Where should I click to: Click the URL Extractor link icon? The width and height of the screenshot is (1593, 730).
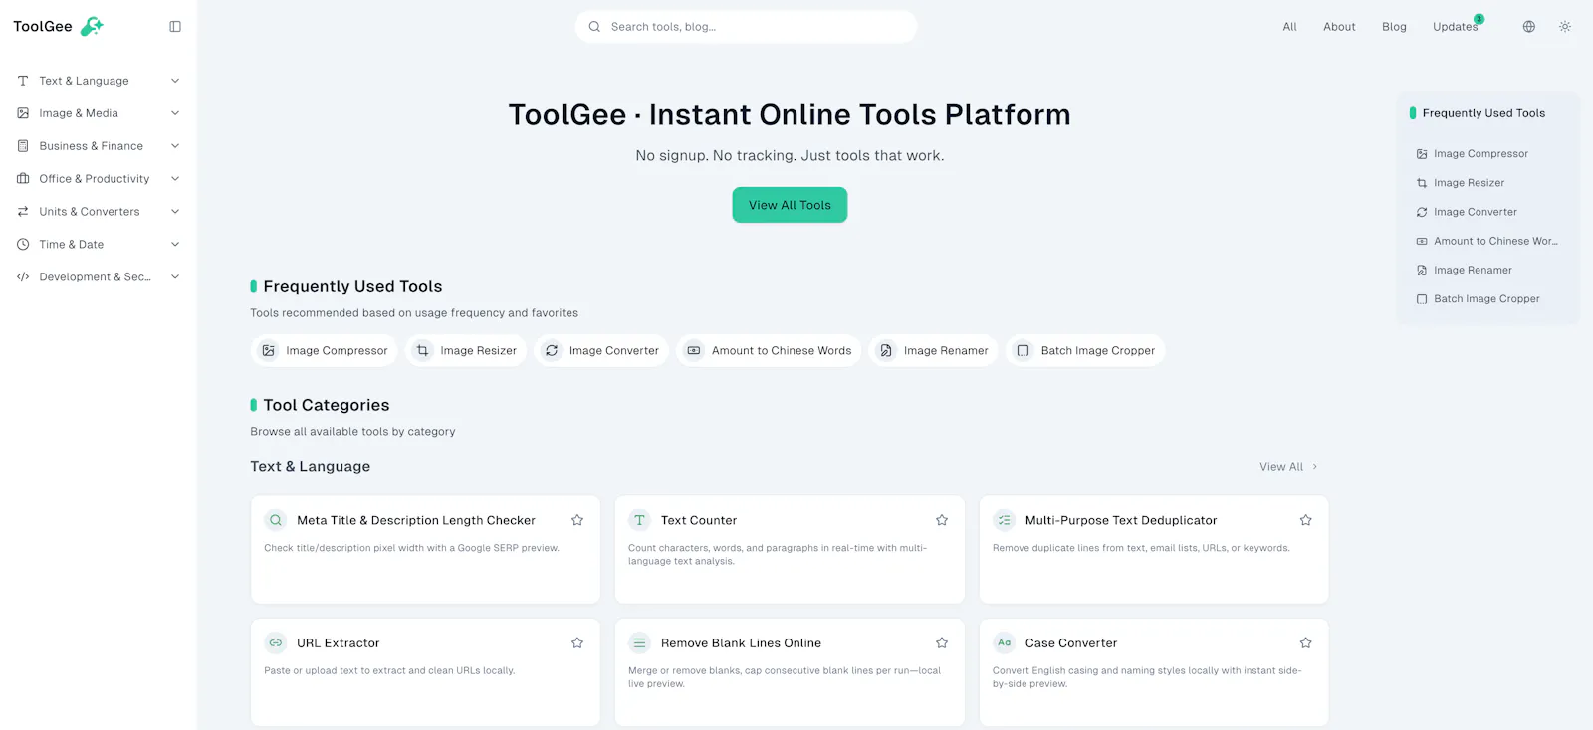(276, 643)
